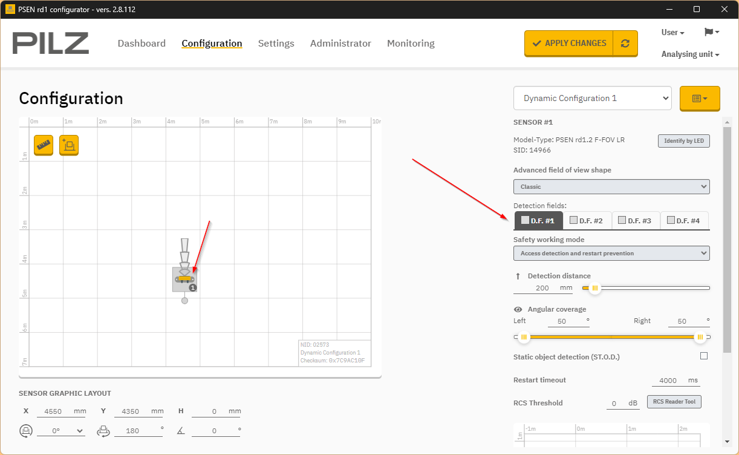Open the Settings tab
The height and width of the screenshot is (455, 739).
click(276, 44)
